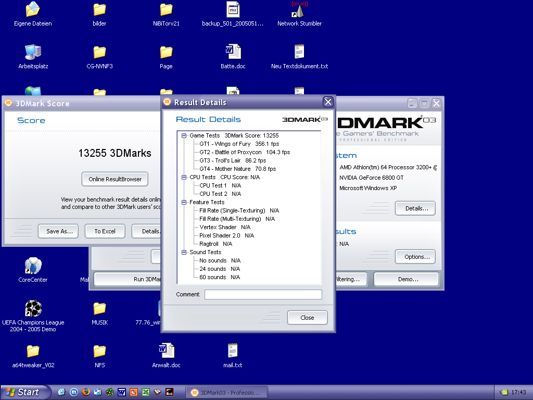
Task: Select the CPU Test 1 row
Action: pos(220,185)
